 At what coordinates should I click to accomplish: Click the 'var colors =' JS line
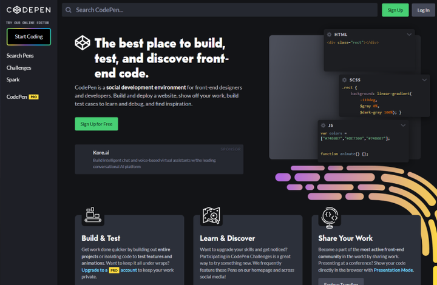click(x=334, y=133)
